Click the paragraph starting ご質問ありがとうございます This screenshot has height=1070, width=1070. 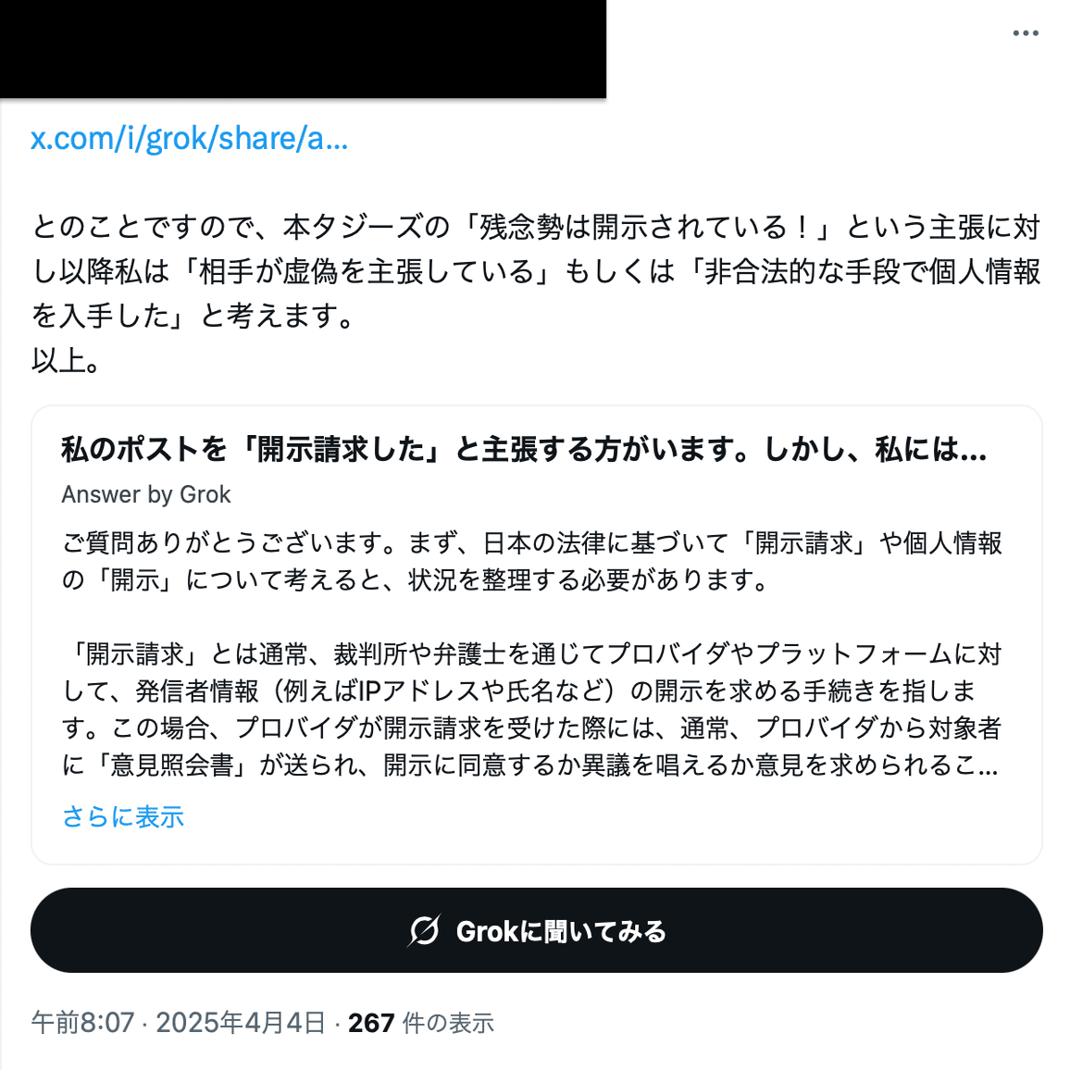(x=531, y=562)
